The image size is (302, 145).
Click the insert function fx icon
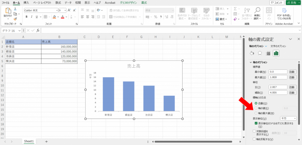click(x=38, y=30)
